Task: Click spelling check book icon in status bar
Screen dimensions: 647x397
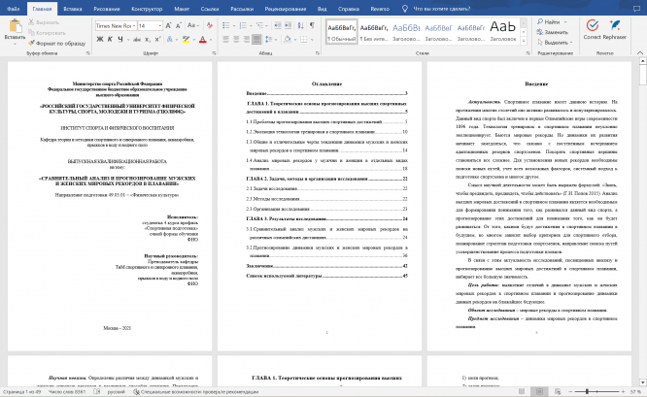Action: pos(96,391)
